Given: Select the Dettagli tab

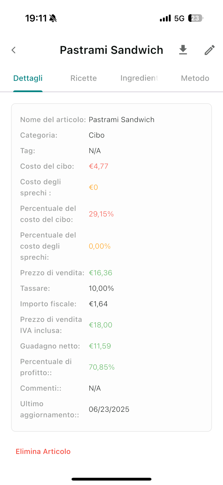Looking at the screenshot, I should [28, 78].
